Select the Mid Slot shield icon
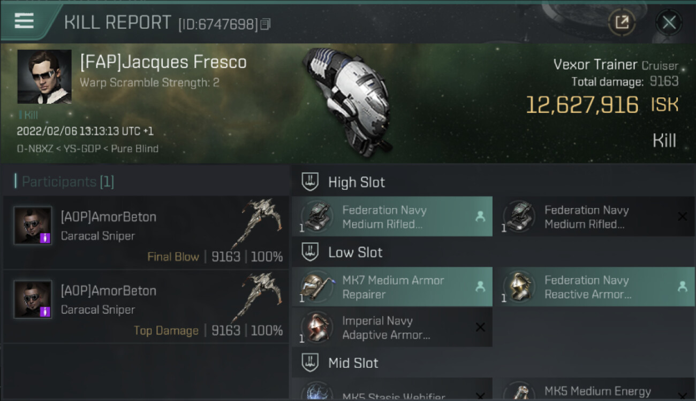 click(311, 363)
